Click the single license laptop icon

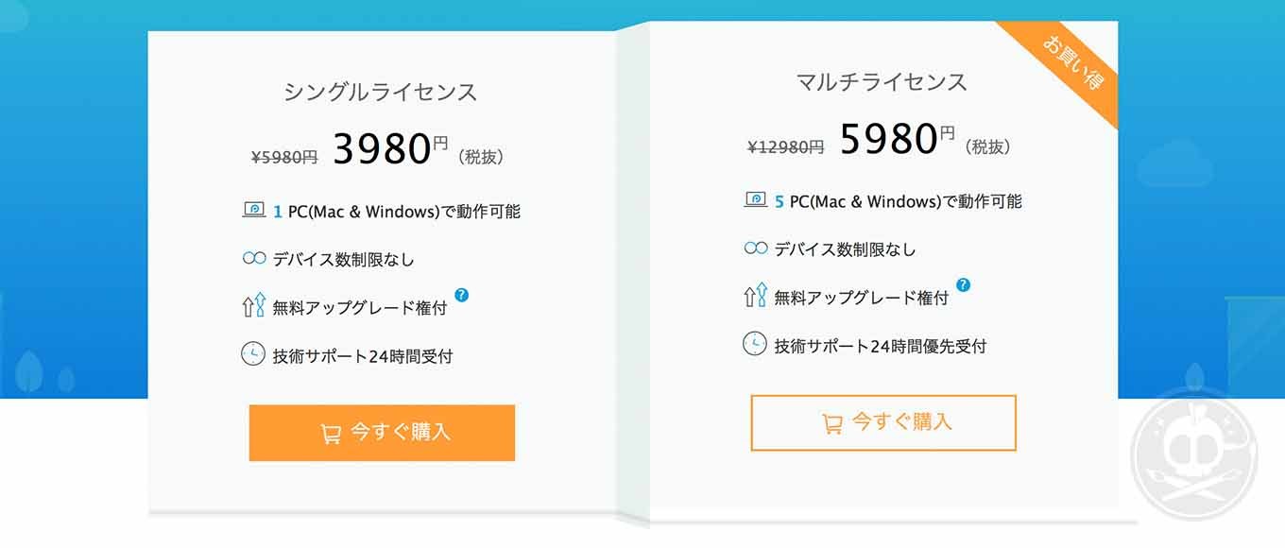[x=253, y=211]
